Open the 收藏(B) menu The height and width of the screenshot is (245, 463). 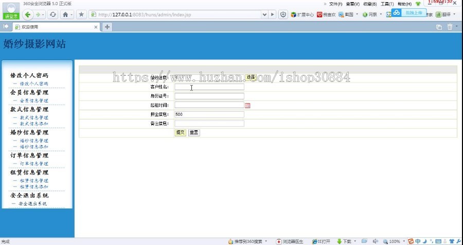[370, 4]
